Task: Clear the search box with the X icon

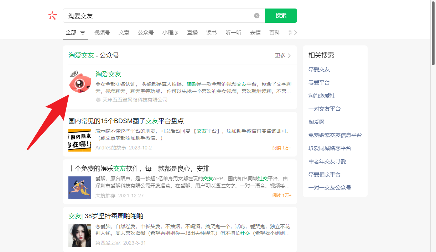Action: 257,16
